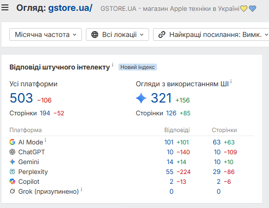Click the GSTORE.UA site title text
This screenshot has height=208, width=269.
[178, 8]
